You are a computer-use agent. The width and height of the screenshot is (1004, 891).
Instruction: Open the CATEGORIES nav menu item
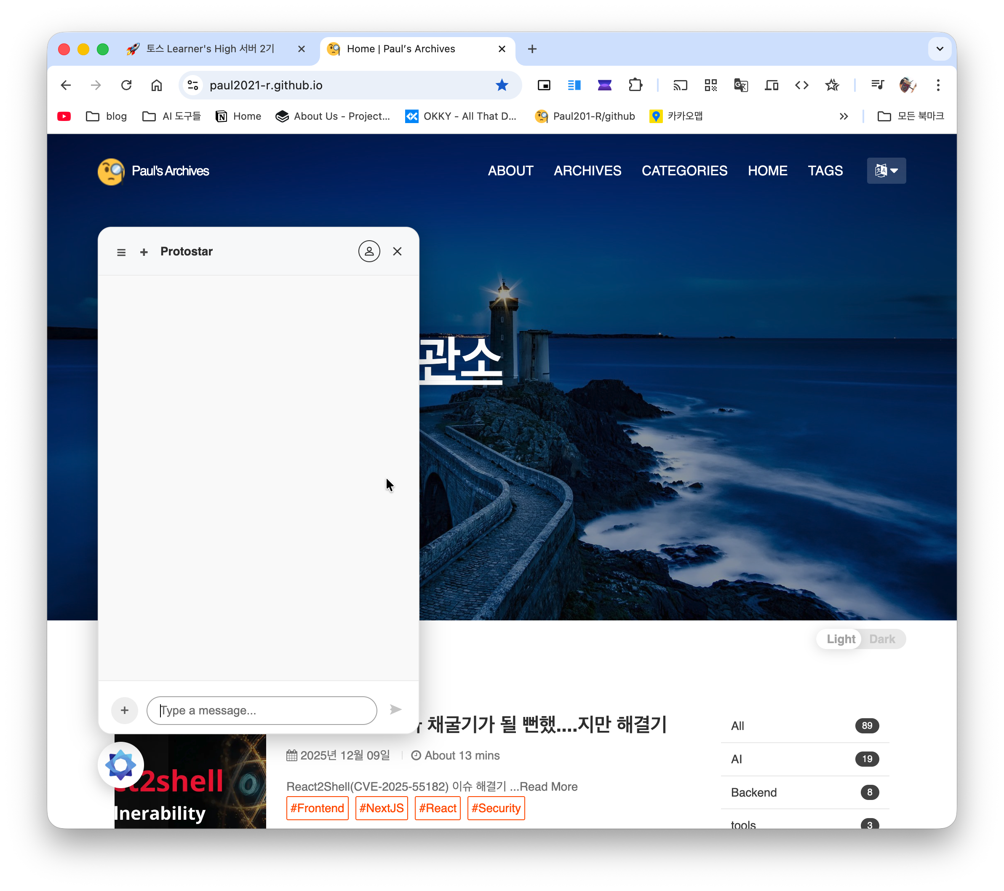(x=684, y=171)
